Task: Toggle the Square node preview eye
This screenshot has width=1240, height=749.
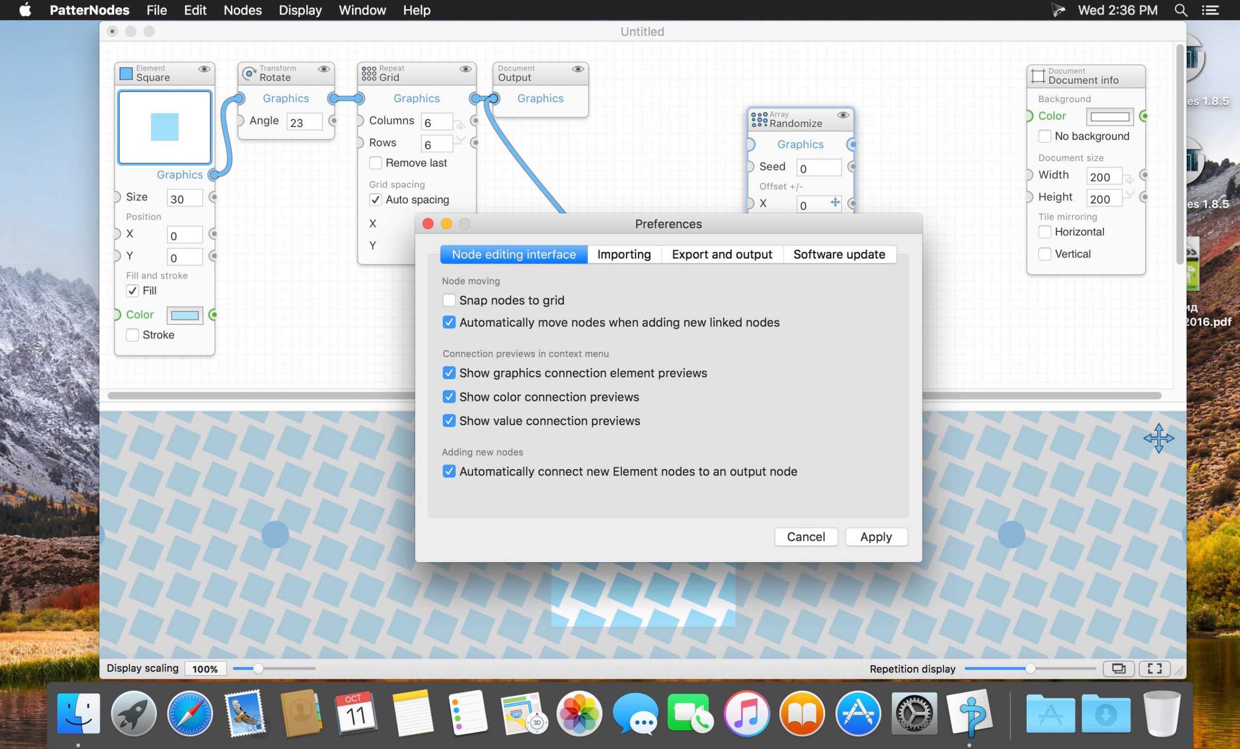Action: 204,69
